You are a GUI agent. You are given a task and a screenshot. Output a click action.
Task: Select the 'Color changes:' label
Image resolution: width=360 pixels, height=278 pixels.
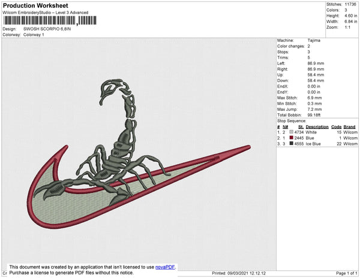[x=291, y=46]
